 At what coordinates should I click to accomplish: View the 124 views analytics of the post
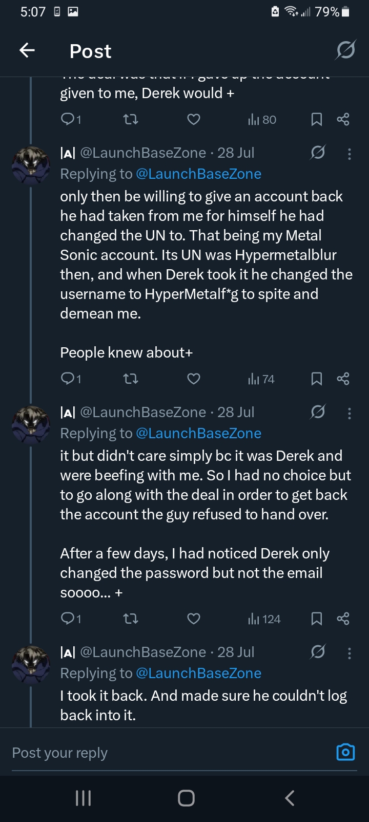point(264,619)
